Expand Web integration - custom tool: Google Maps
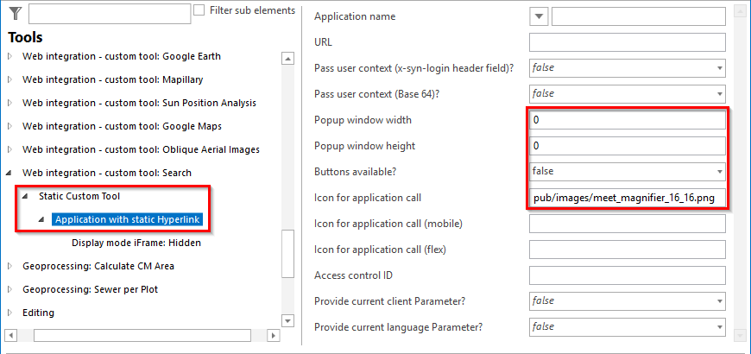This screenshot has width=751, height=354. (10, 126)
